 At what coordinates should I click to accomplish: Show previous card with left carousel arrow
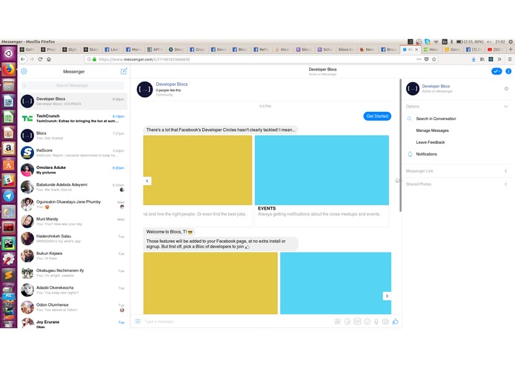[147, 181]
